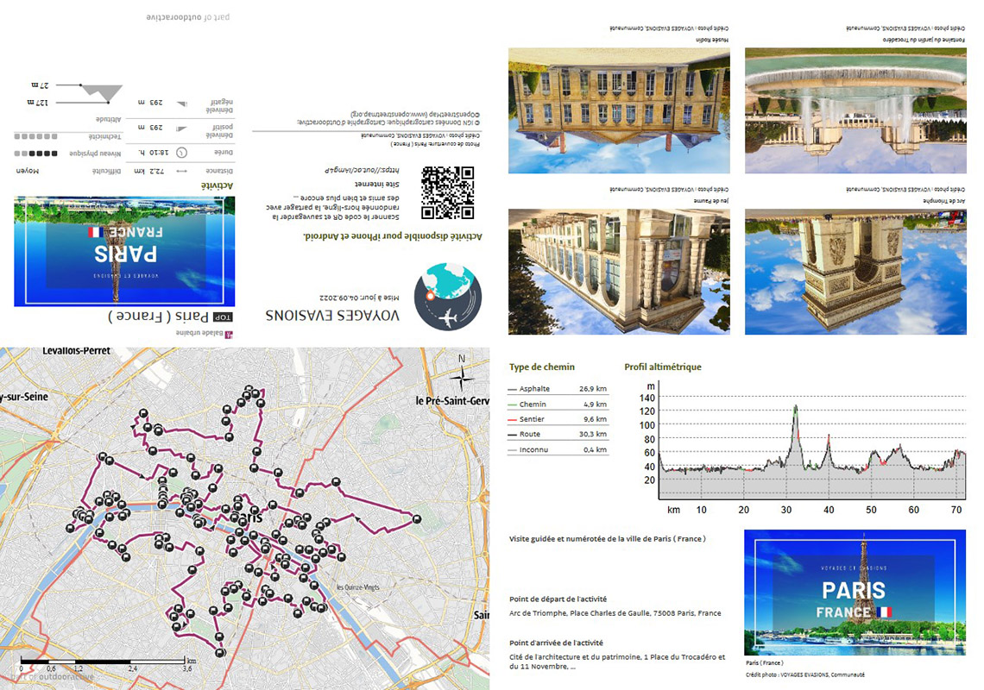Click the Niveau physique rating dots
The width and height of the screenshot is (984, 690).
(35, 153)
